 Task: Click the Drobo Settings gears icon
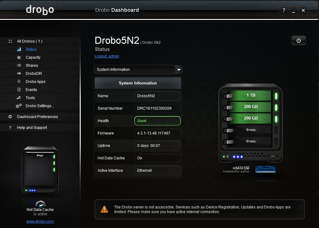tap(19, 106)
